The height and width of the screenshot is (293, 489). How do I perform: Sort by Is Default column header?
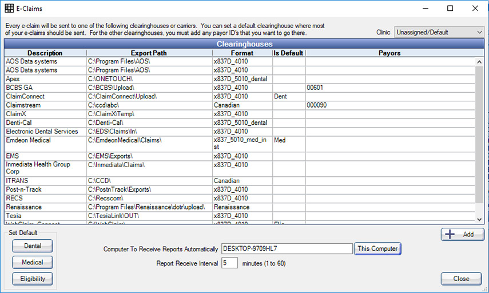pos(289,53)
